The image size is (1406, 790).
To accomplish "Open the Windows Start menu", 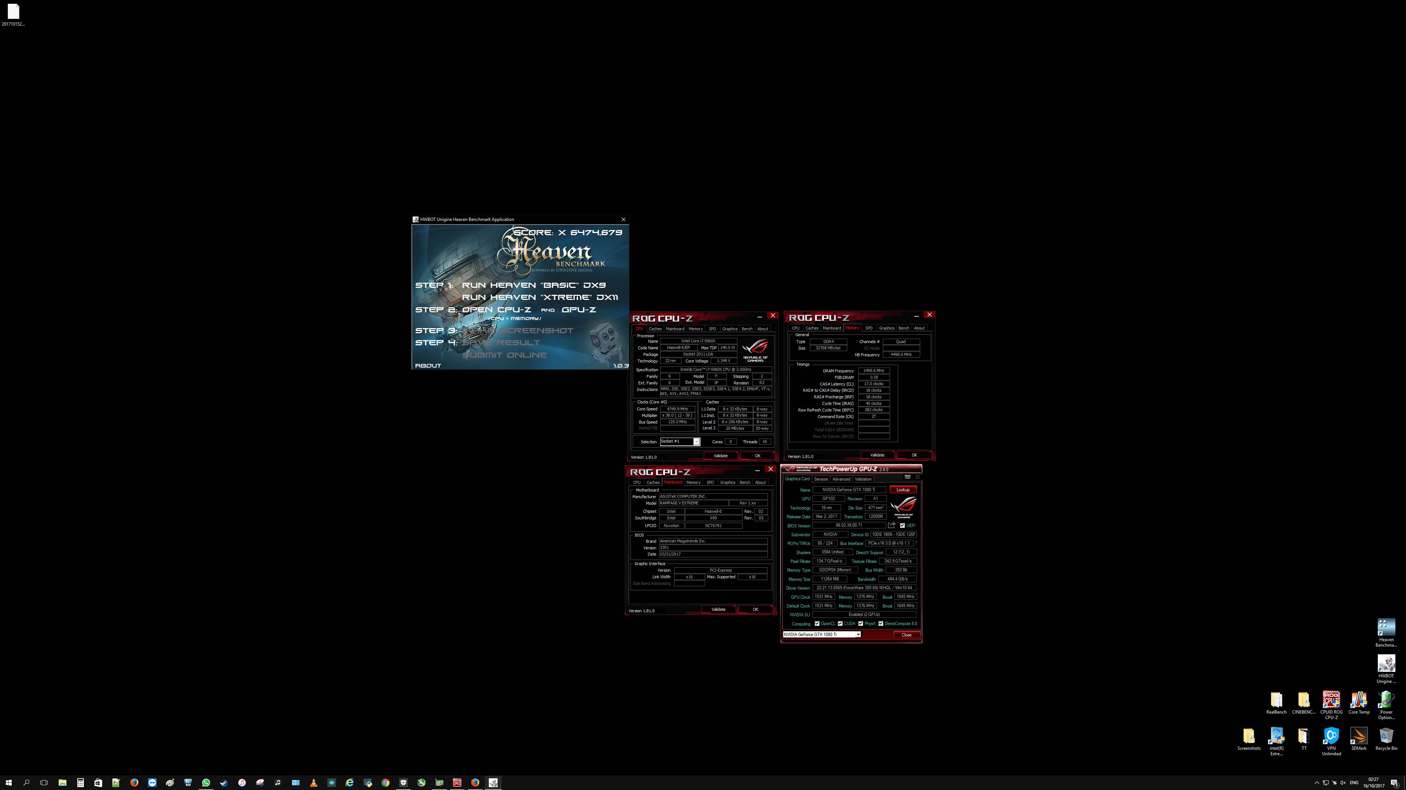I will point(8,782).
